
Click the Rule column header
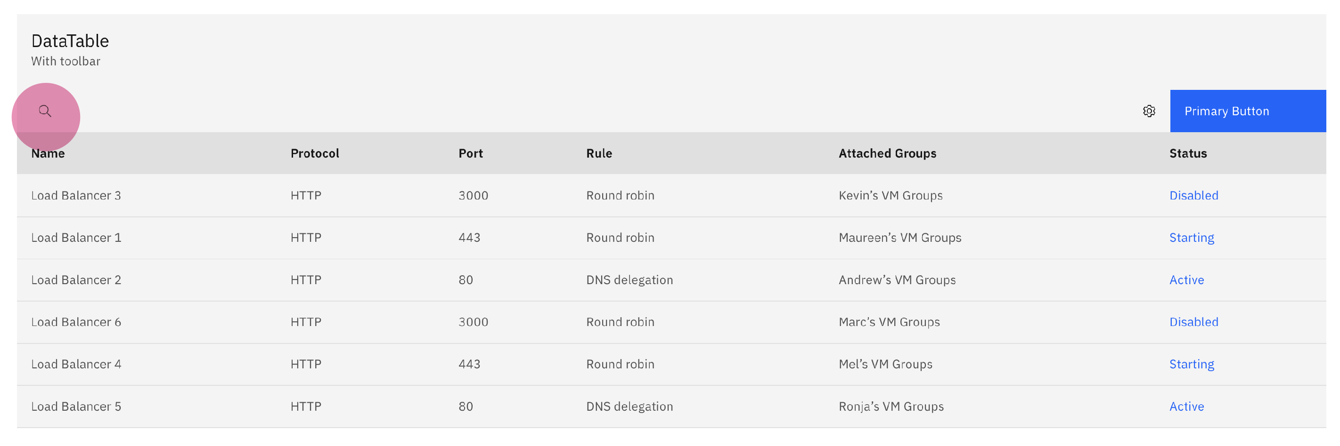click(x=599, y=153)
